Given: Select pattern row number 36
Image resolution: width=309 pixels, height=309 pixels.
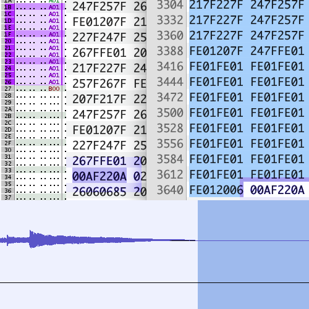Looking at the screenshot, I should tap(8, 191).
